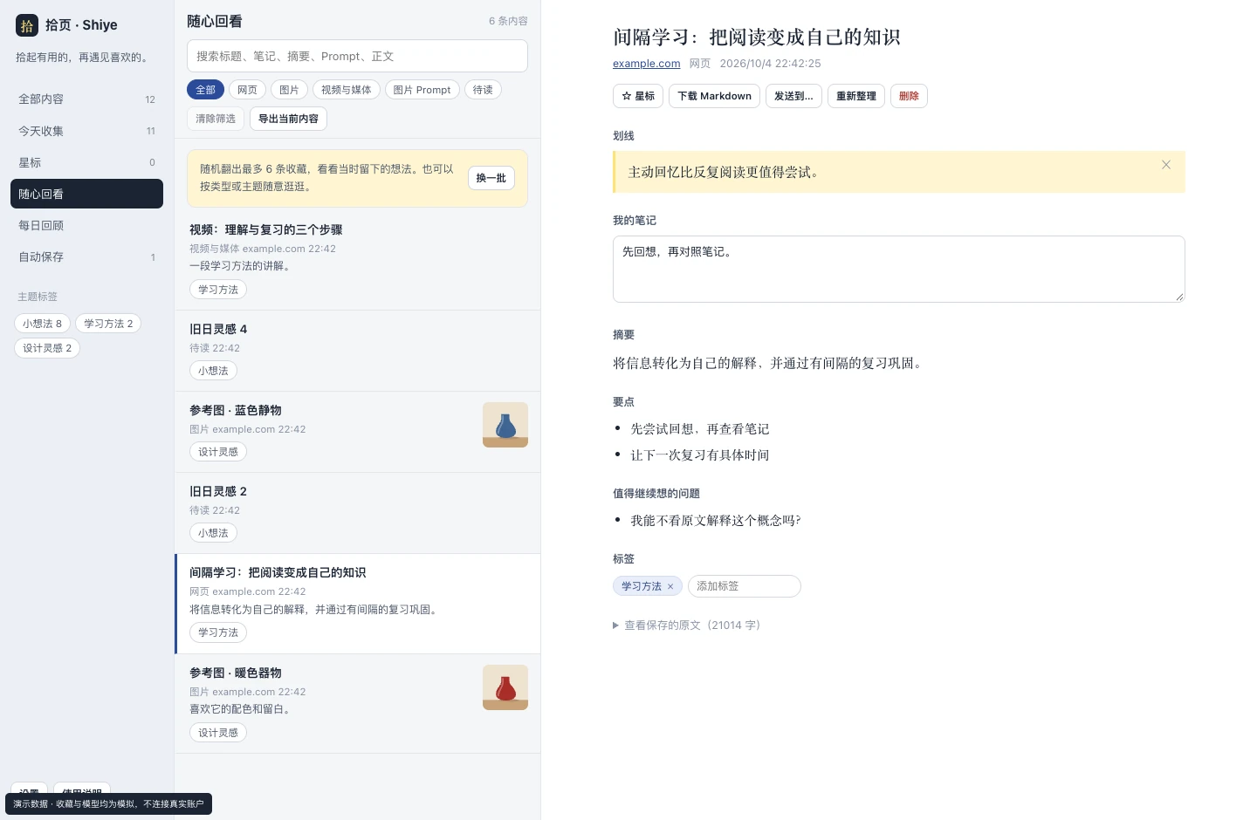The height and width of the screenshot is (820, 1257).
Task: Star this item with the 星标 button
Action: point(638,96)
